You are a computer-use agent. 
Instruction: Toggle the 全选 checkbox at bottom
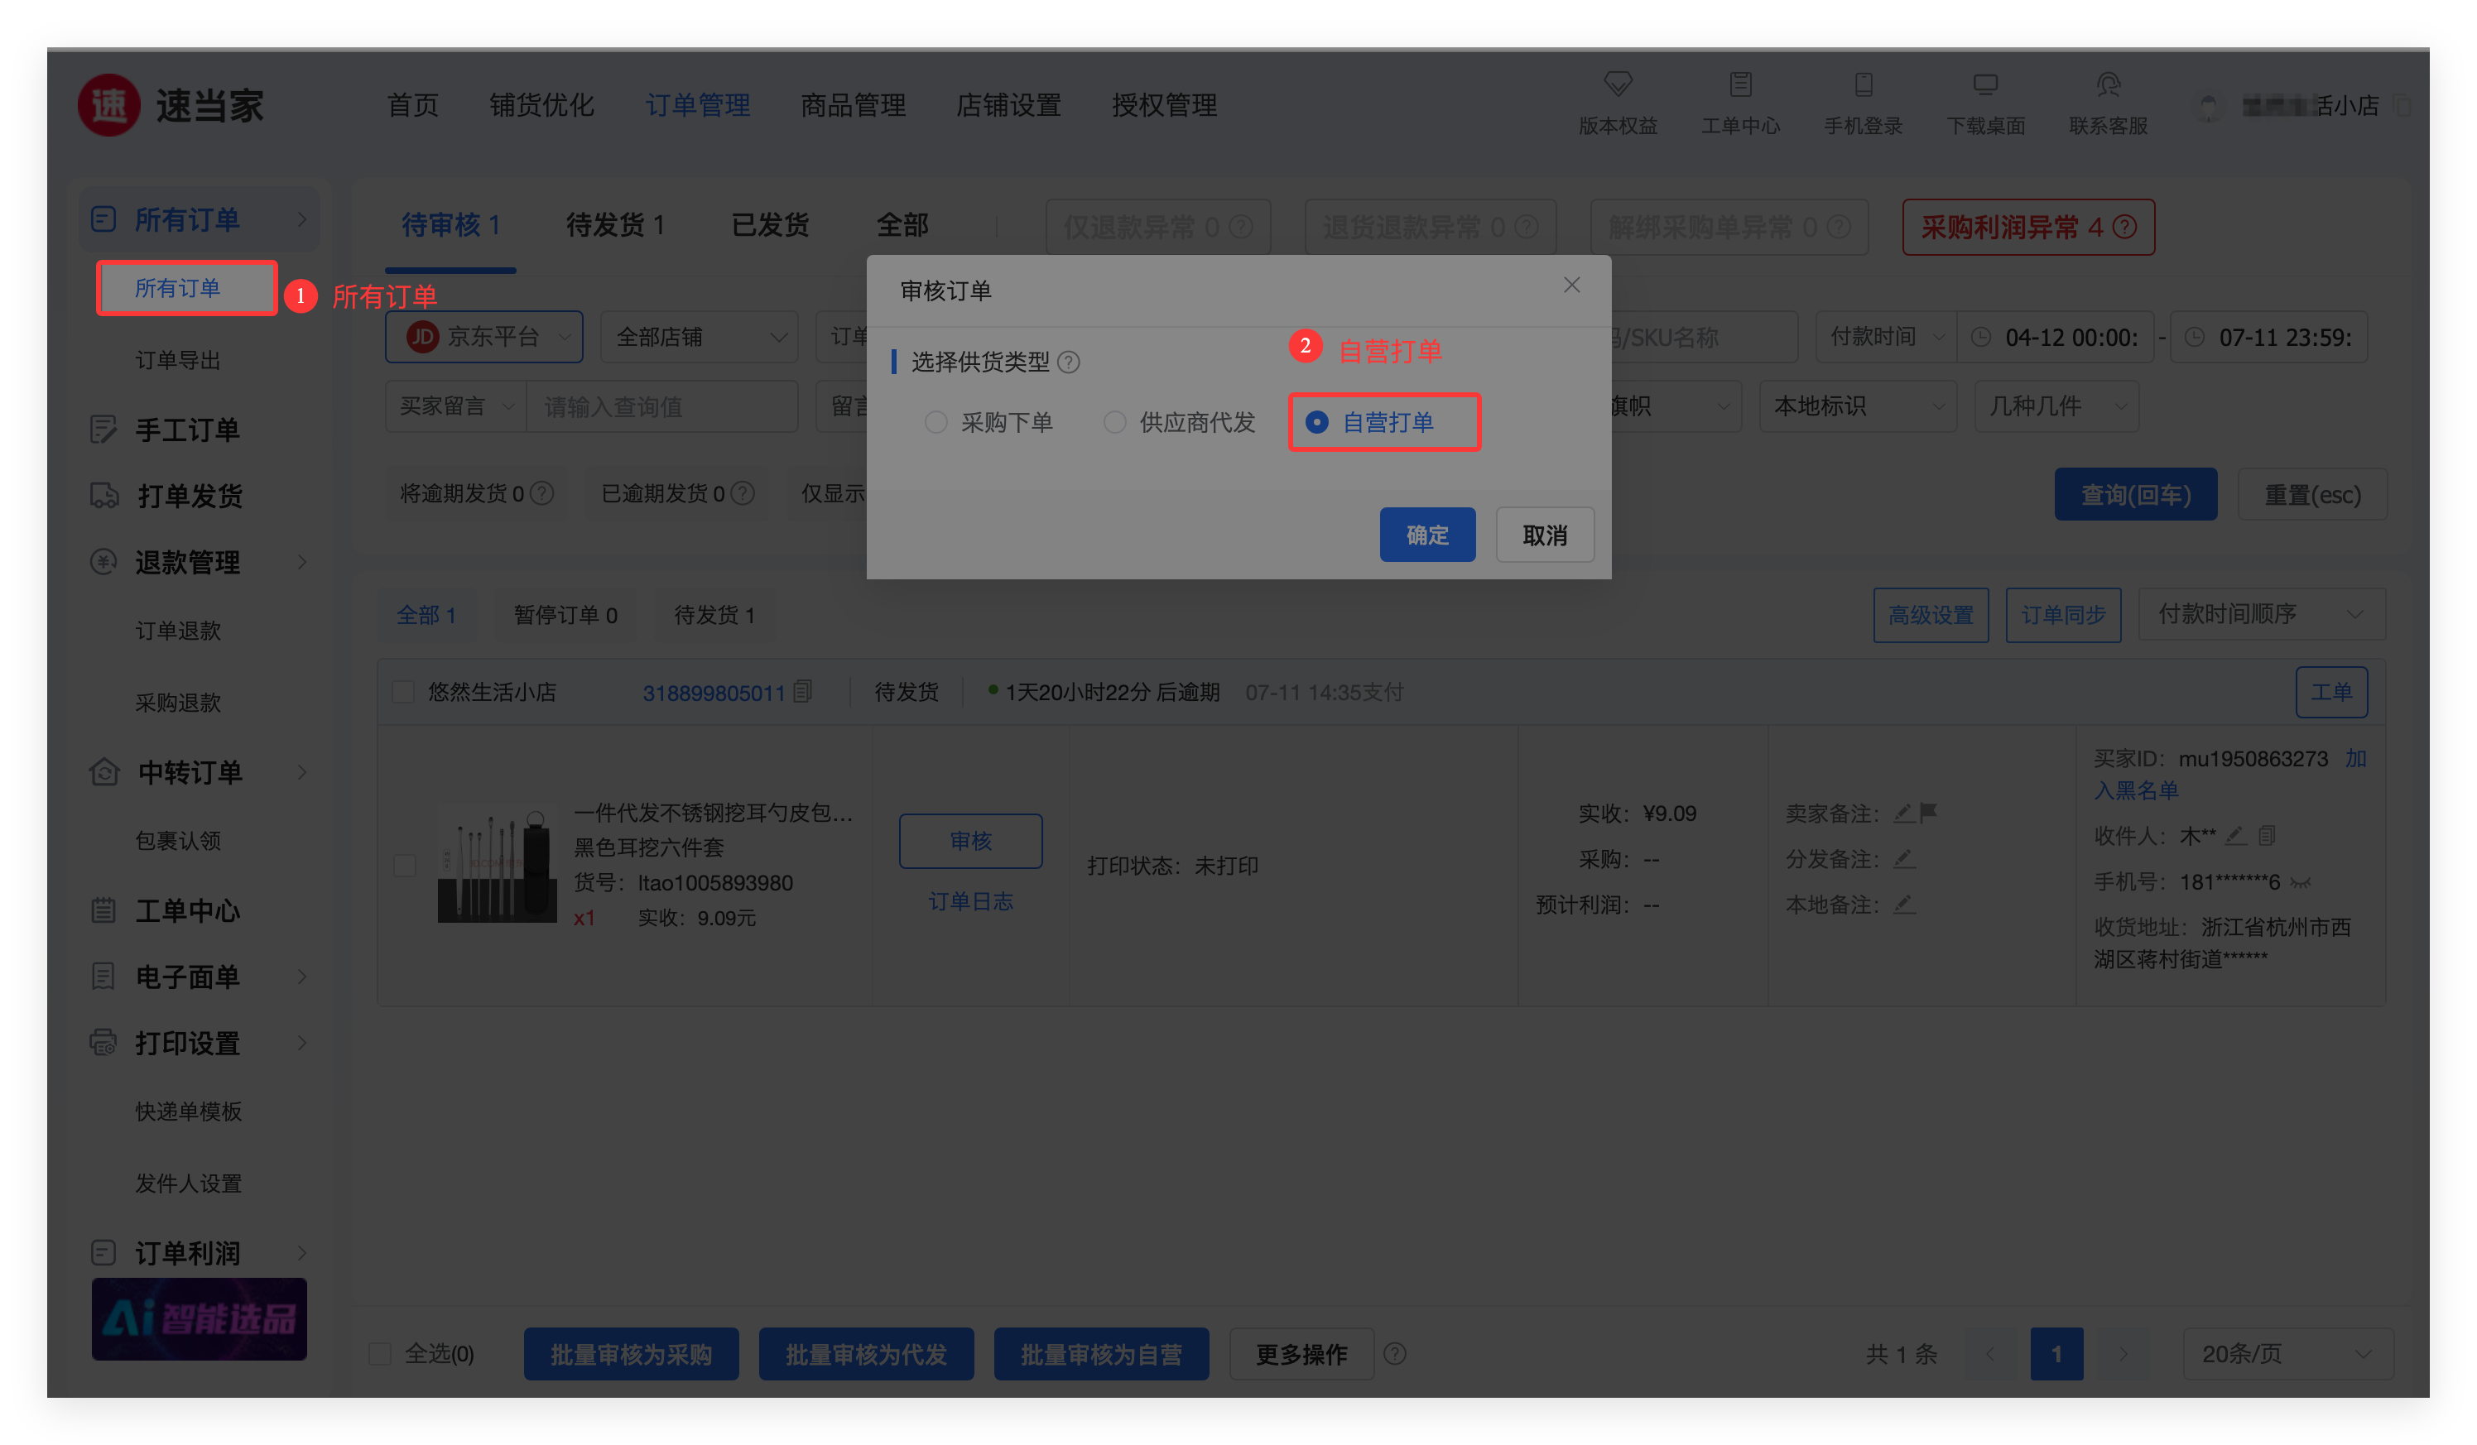(x=380, y=1354)
